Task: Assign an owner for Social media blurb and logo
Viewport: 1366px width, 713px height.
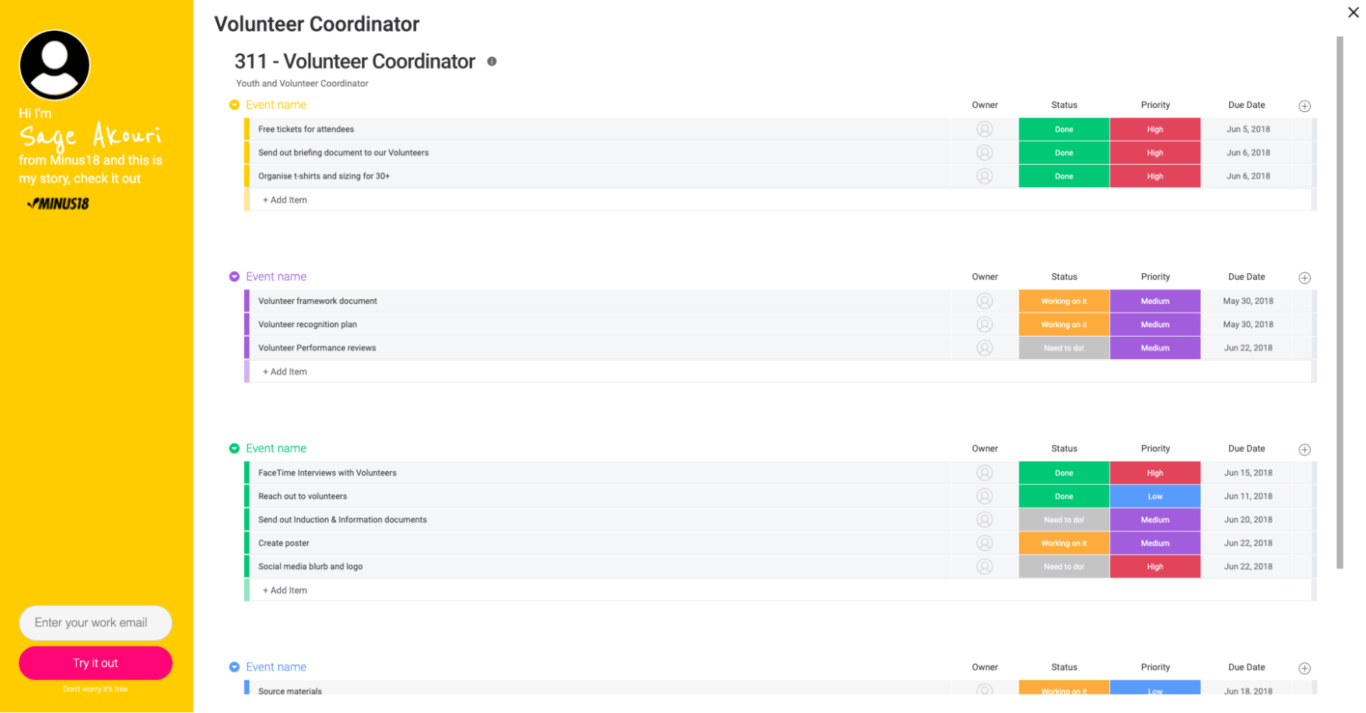Action: pyautogui.click(x=984, y=566)
